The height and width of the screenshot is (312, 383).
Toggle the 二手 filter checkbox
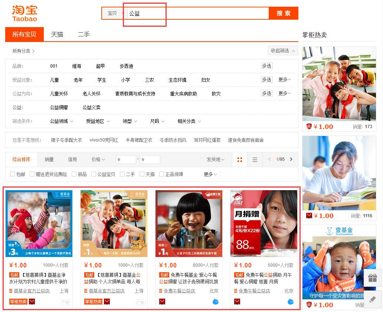(122, 174)
